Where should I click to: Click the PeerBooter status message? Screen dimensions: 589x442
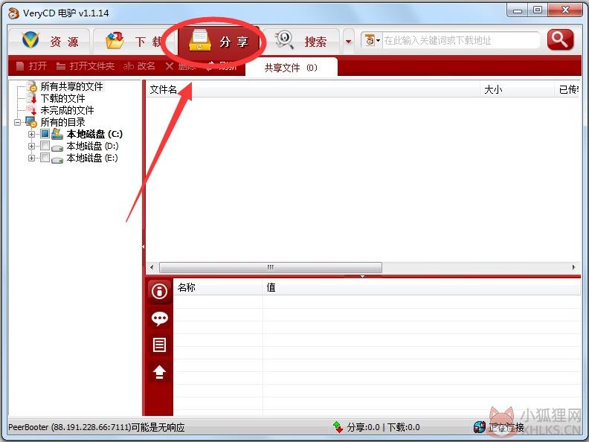coord(97,427)
